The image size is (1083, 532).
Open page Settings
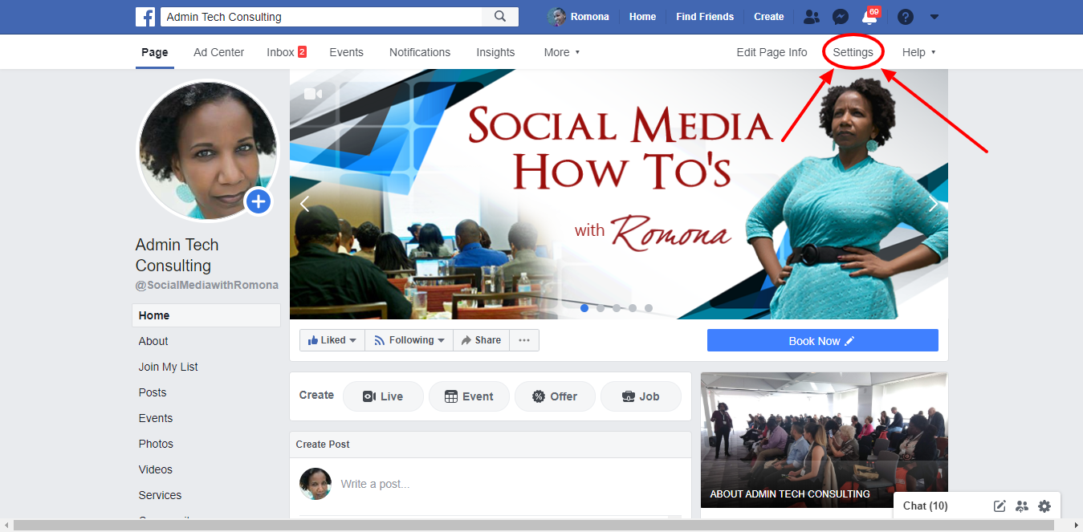click(x=853, y=52)
